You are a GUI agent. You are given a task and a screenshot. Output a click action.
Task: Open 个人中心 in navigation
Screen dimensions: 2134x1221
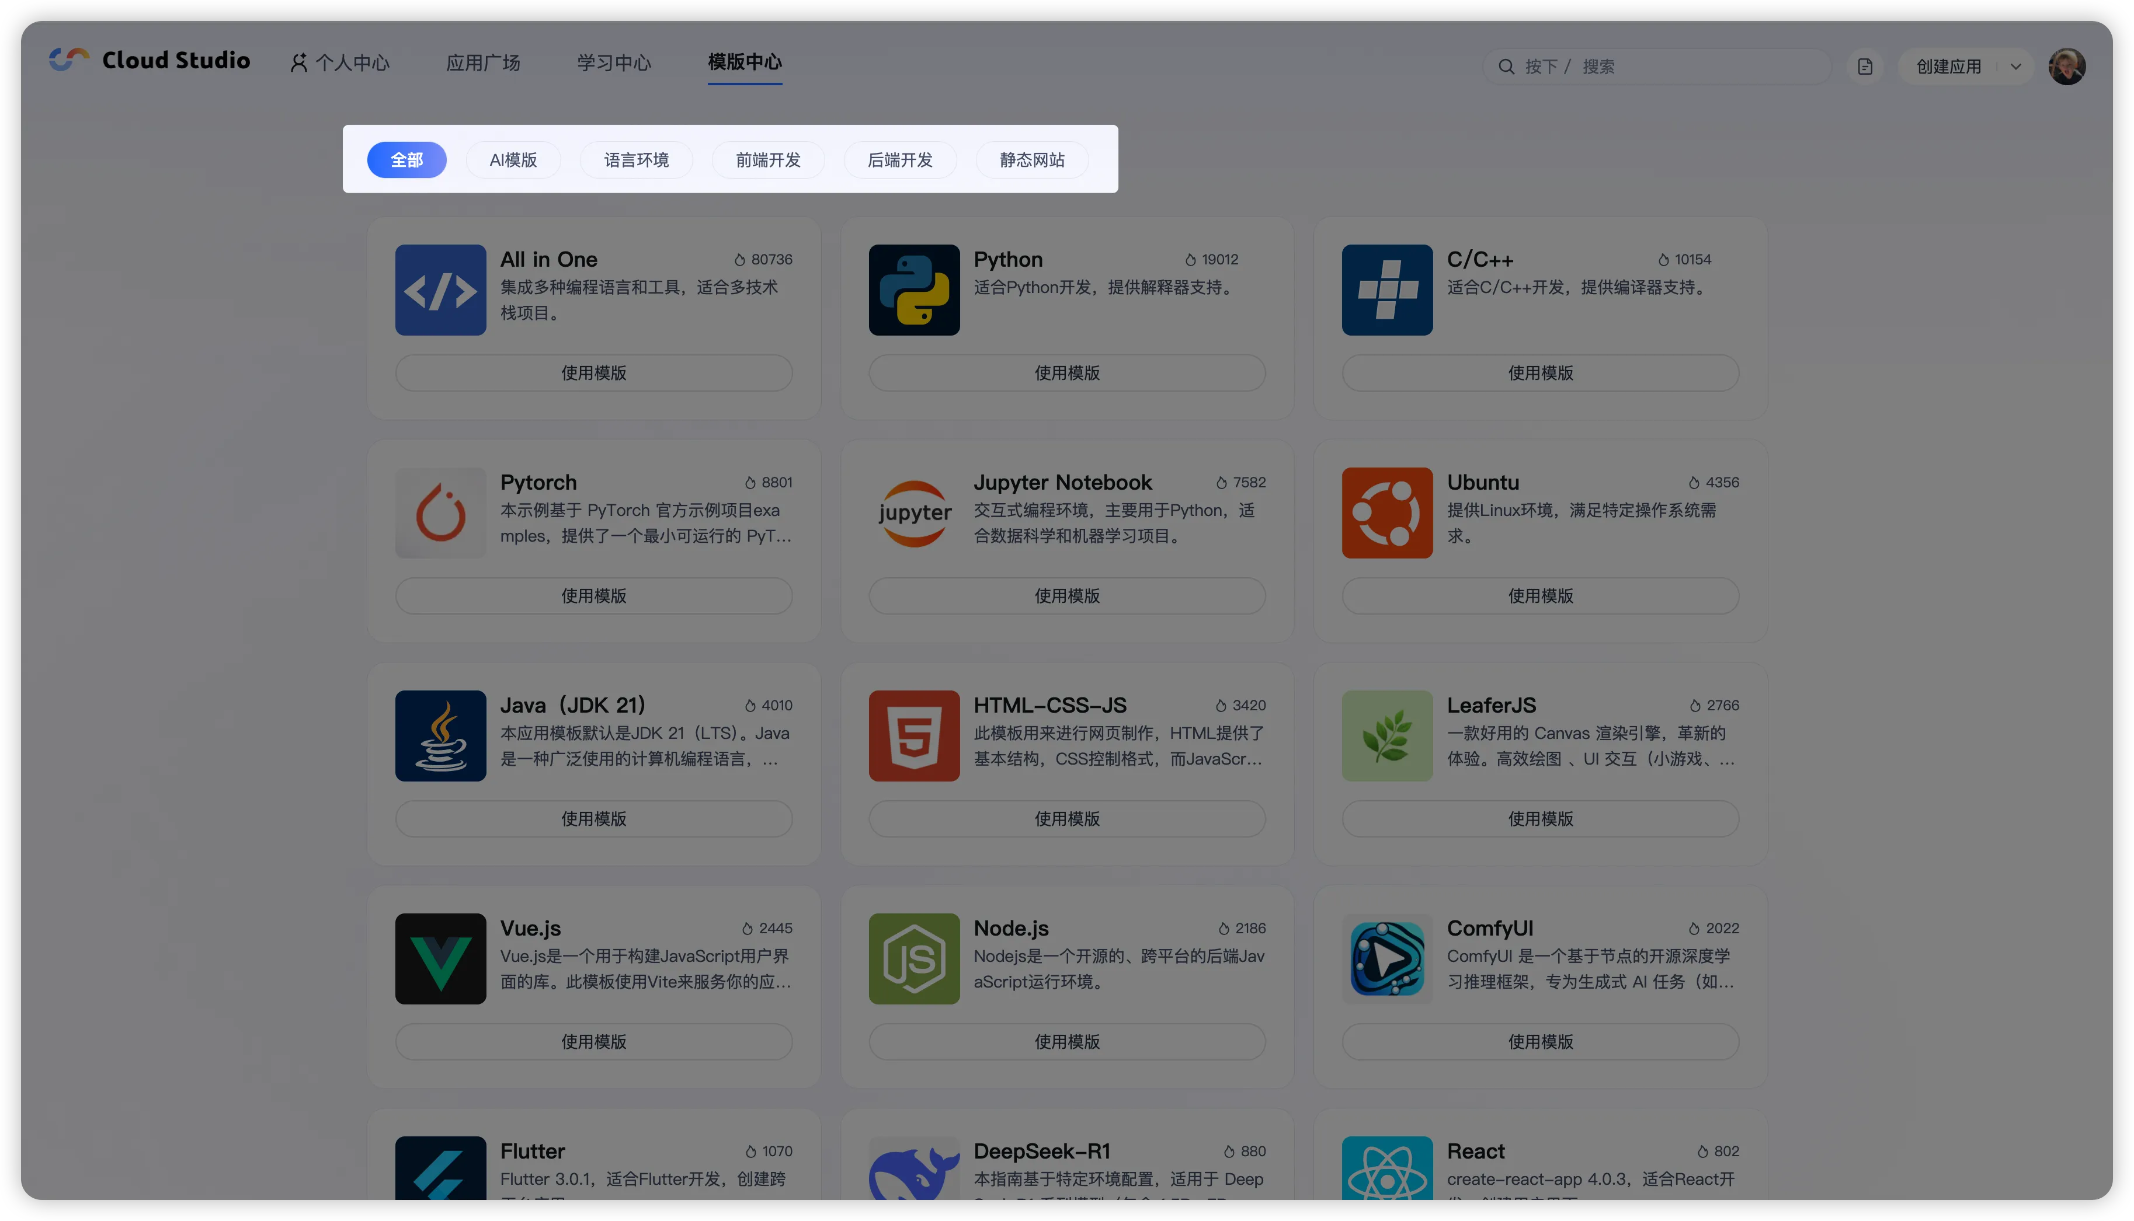tap(340, 62)
